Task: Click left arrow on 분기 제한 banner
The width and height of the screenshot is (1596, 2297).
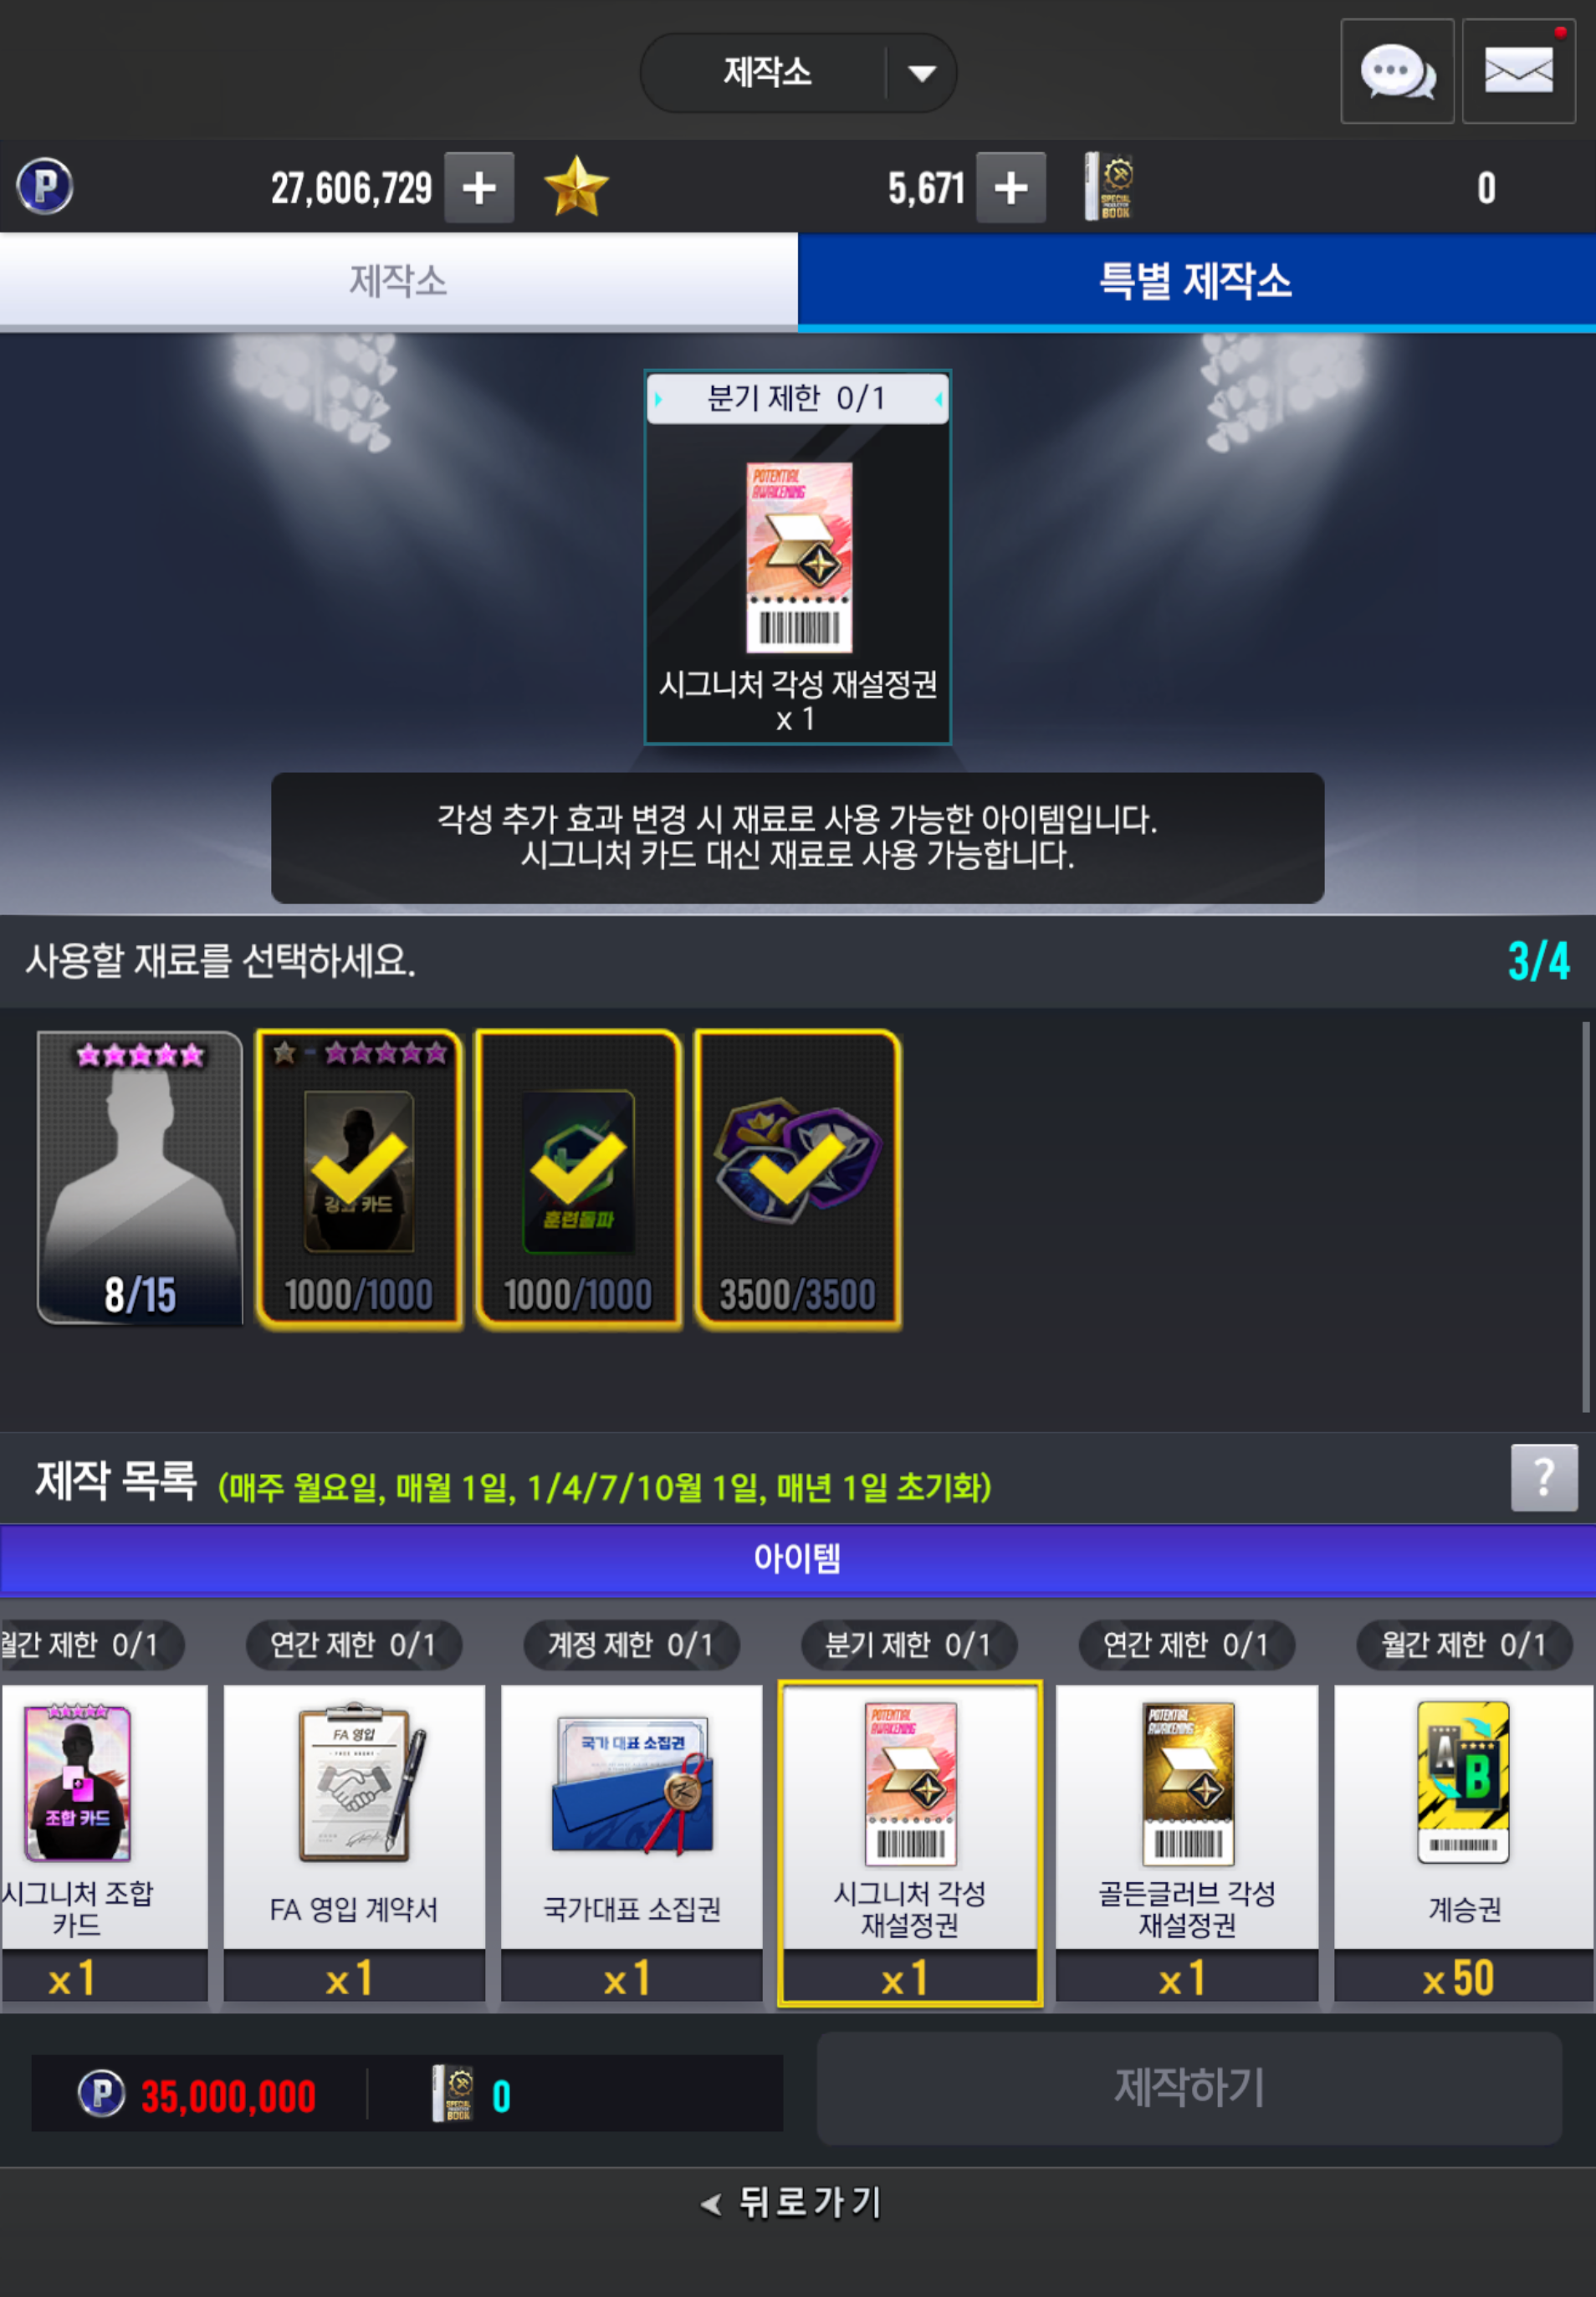Action: 658,399
